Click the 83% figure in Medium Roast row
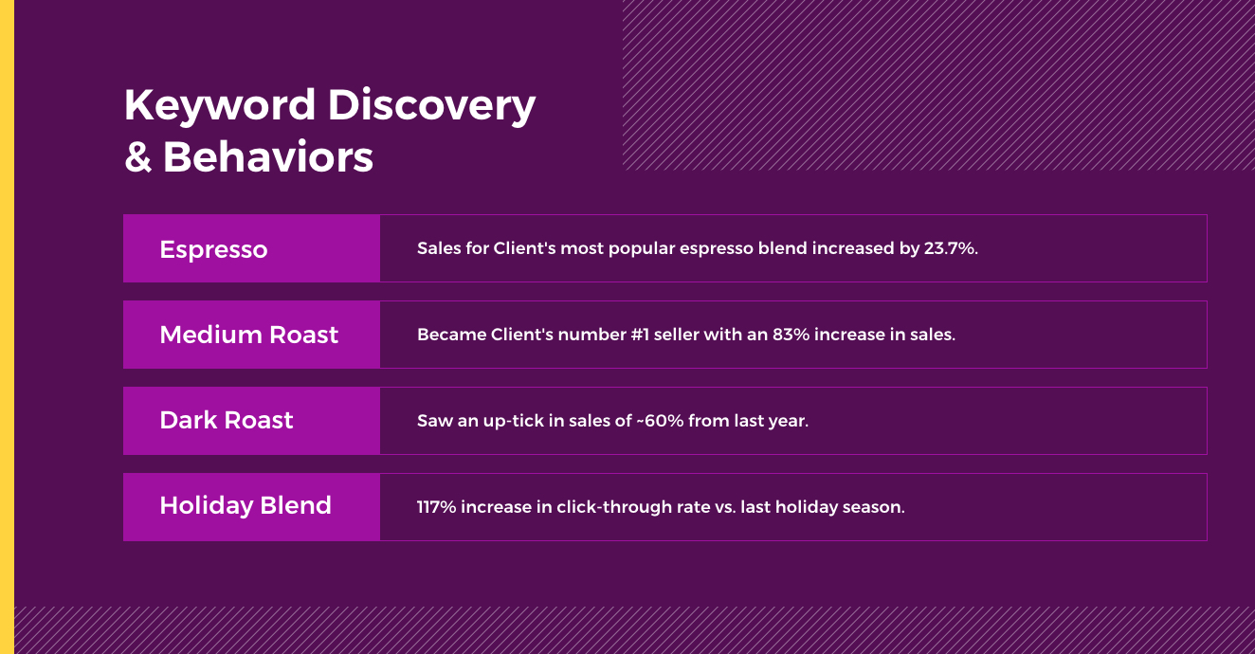Screen dimensions: 1255x654 pos(791,335)
